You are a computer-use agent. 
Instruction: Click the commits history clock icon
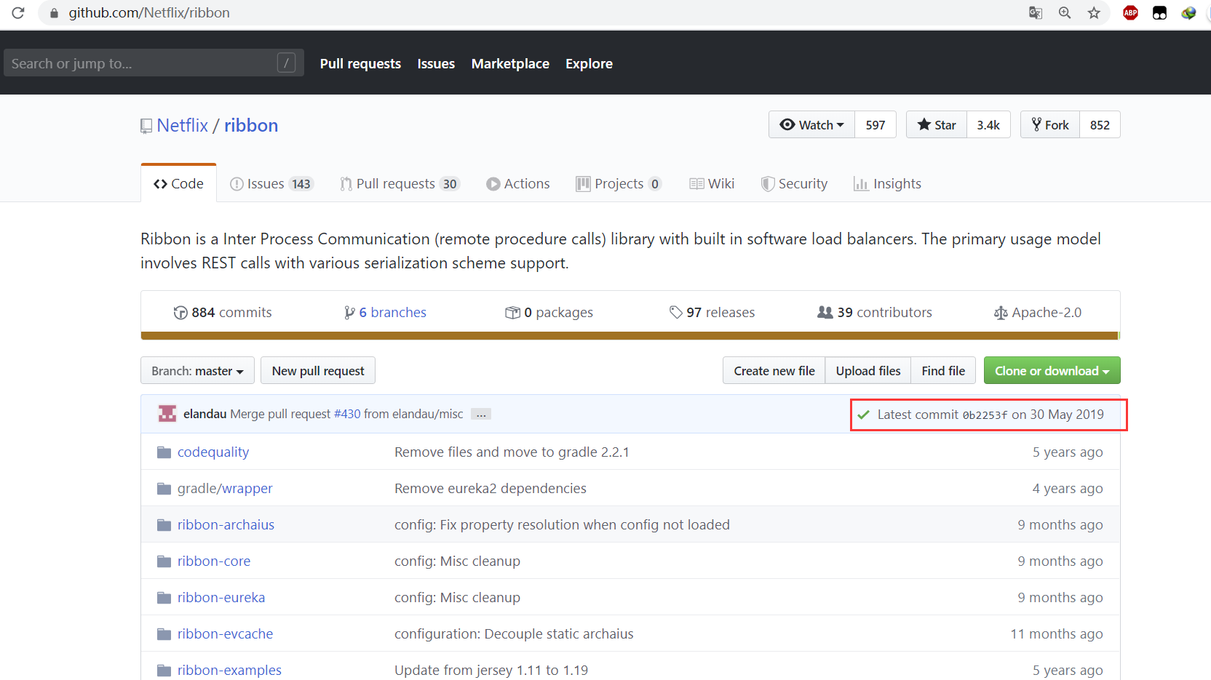pos(180,313)
